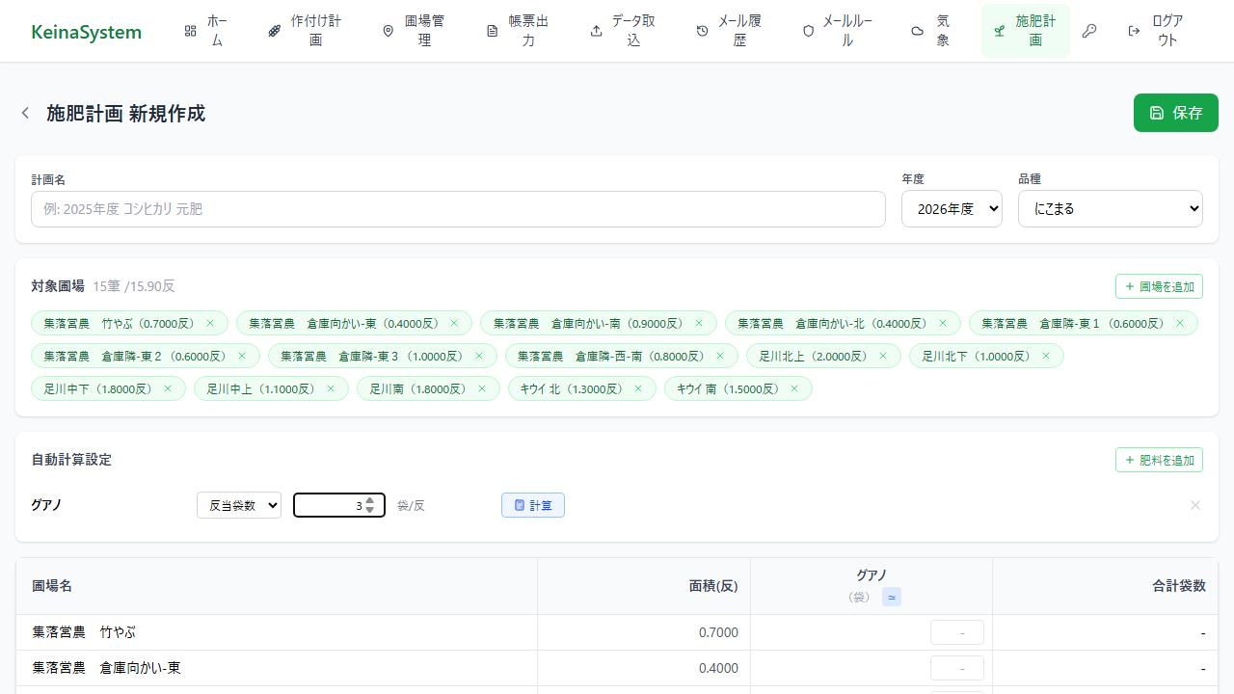Open the 品種 variety dropdown
Screen dimensions: 1234x694
pyautogui.click(x=1110, y=209)
